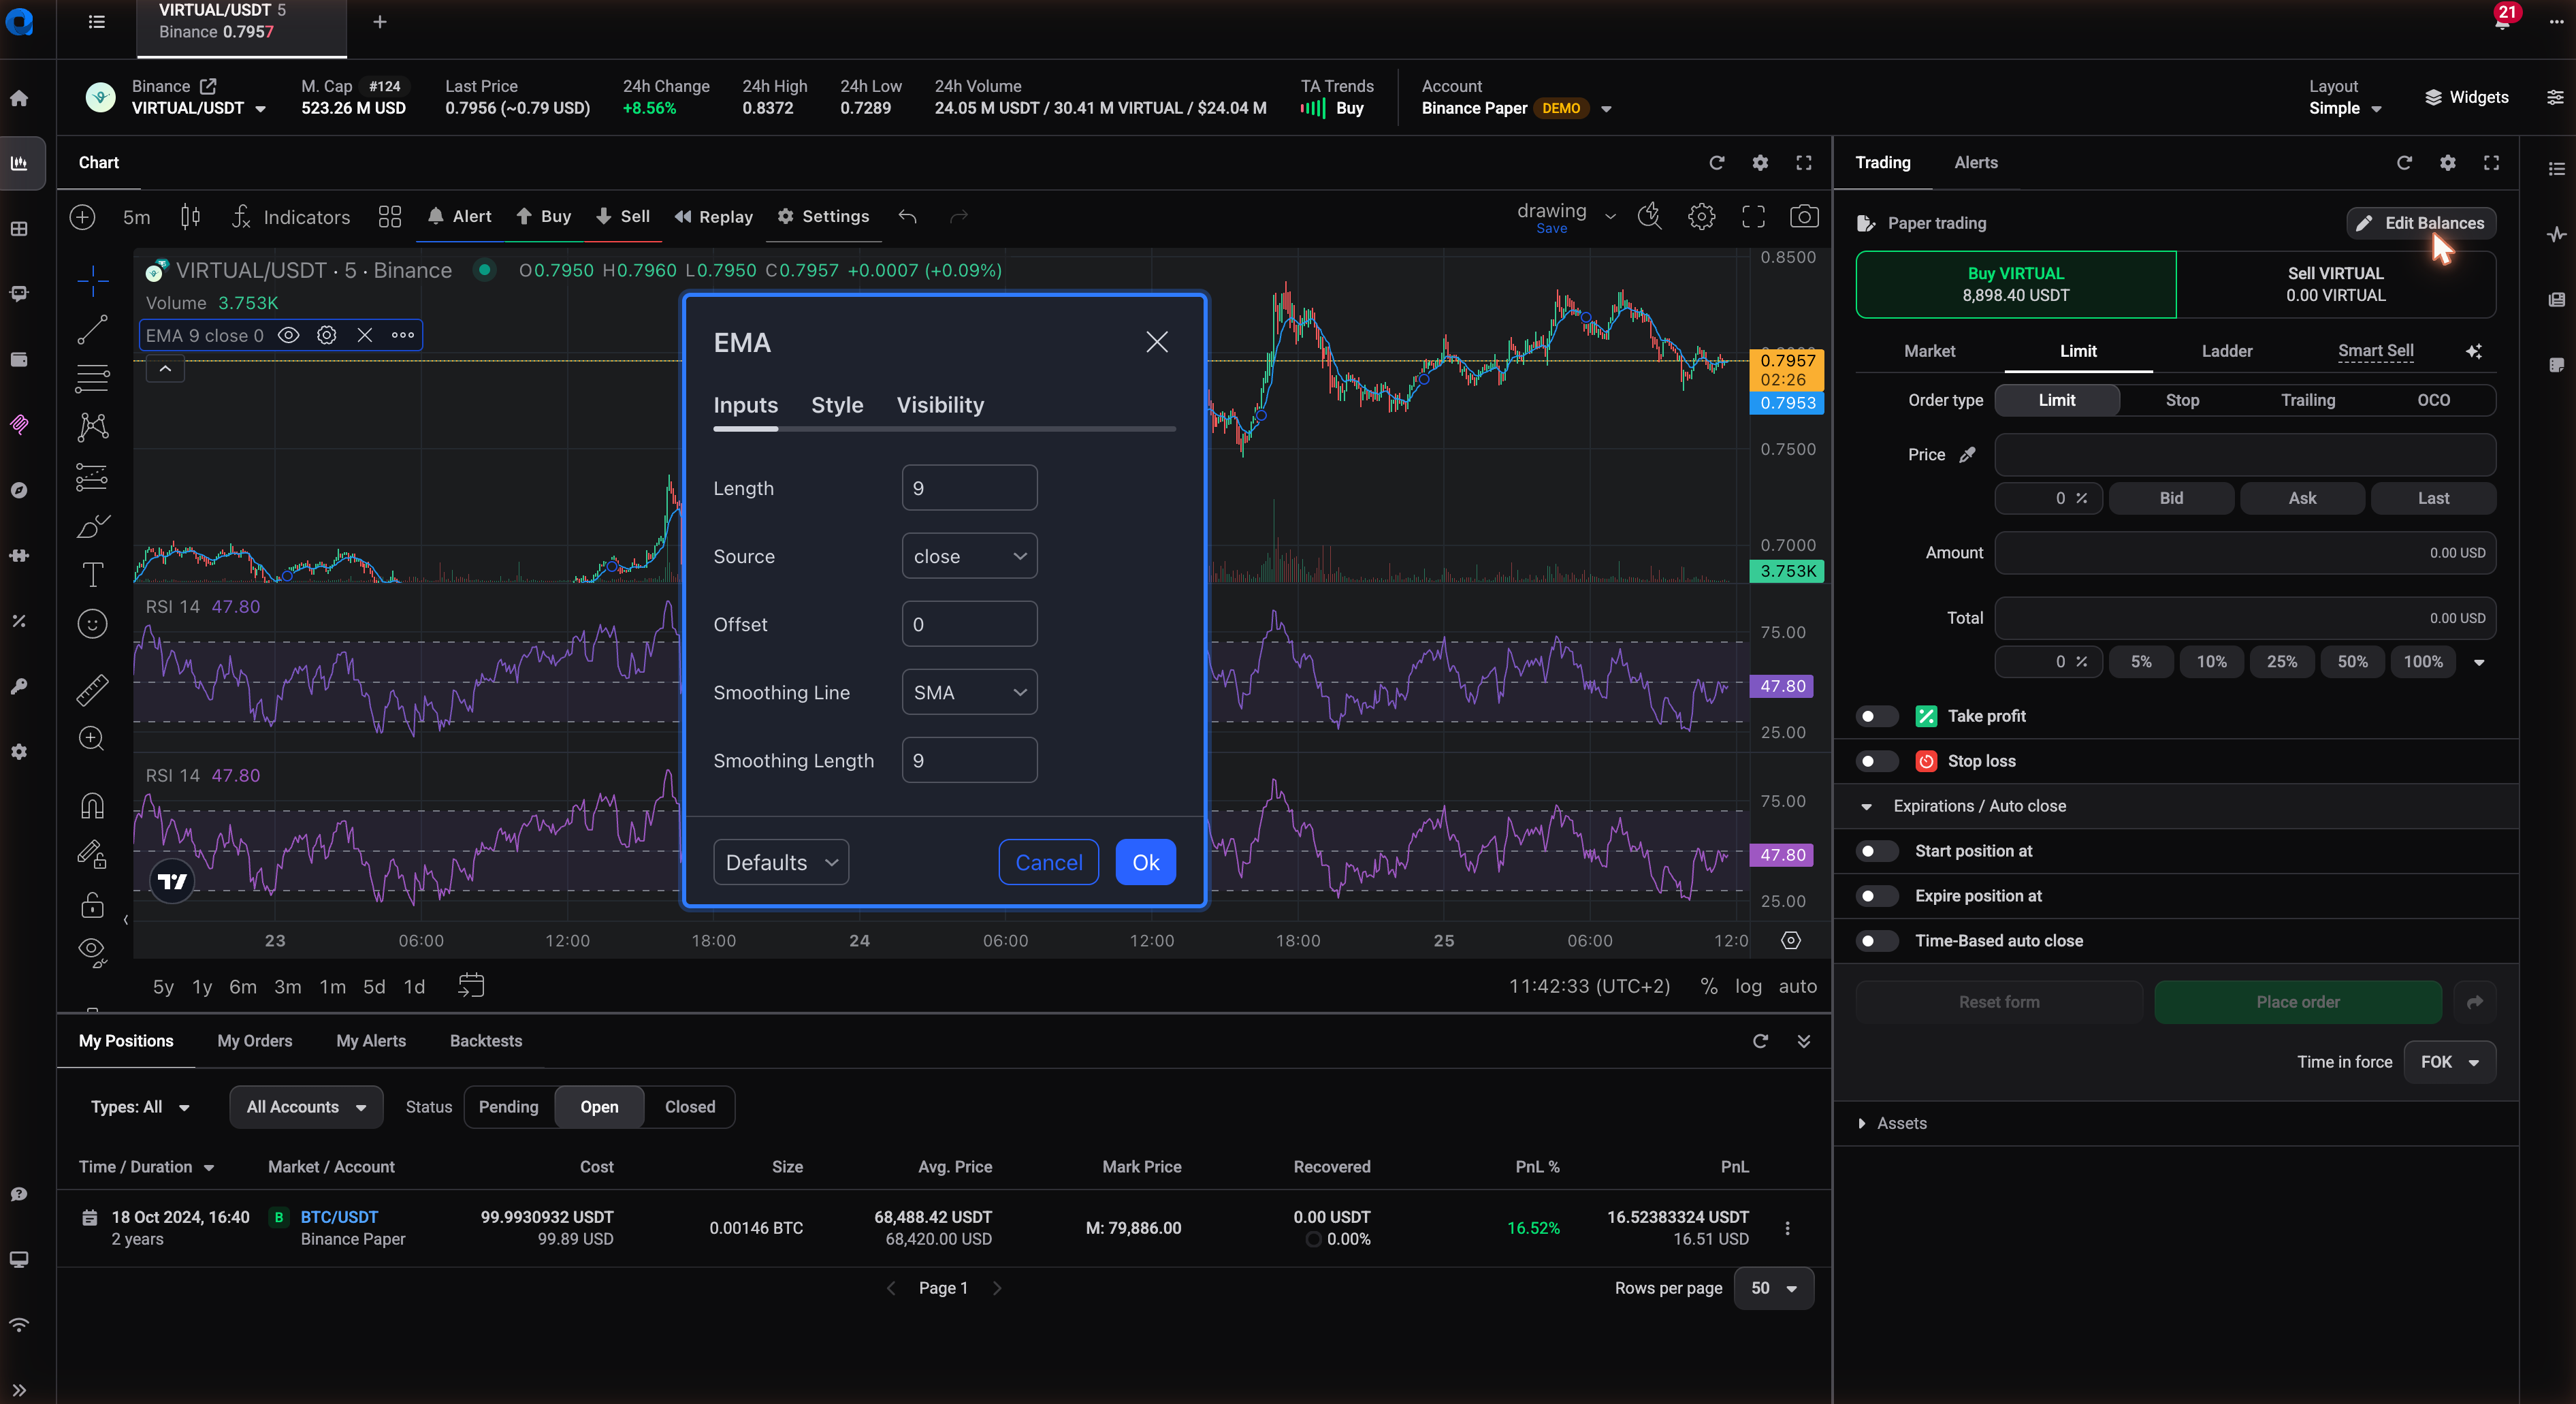Click the add symbol plus icon

[x=82, y=217]
